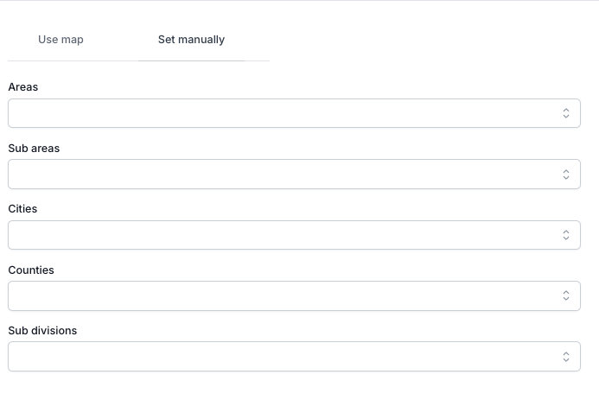Screen dimensions: 599x400
Task: Expand the Counties dropdown list
Action: pyautogui.click(x=294, y=295)
